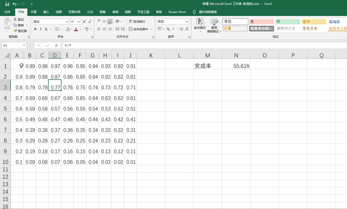The height and width of the screenshot is (209, 347).
Task: Open the number format dropdown (常规)
Action: 187,22
